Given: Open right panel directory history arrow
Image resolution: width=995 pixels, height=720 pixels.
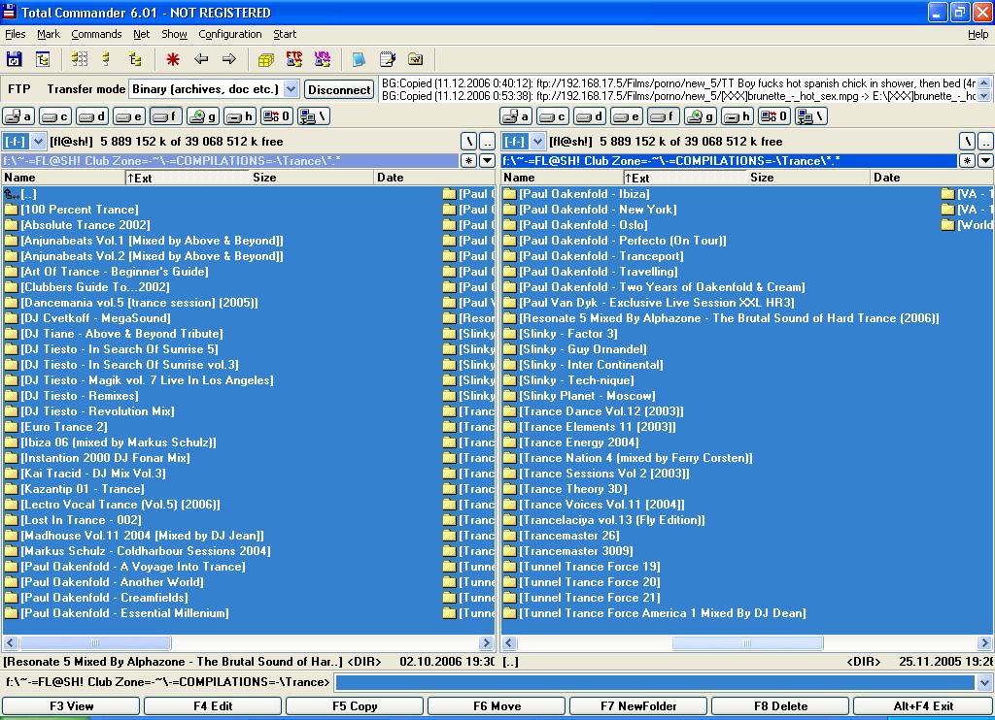Looking at the screenshot, I should tap(985, 161).
